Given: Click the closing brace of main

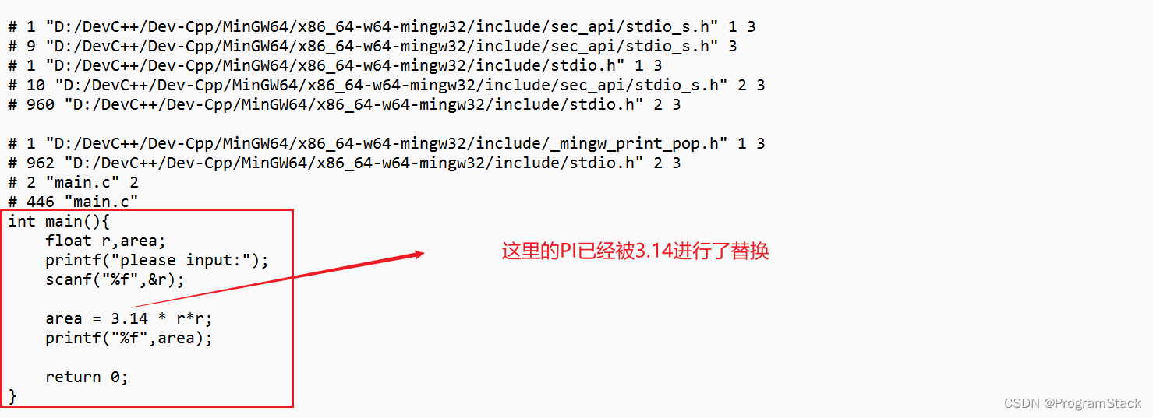Looking at the screenshot, I should click(x=12, y=396).
